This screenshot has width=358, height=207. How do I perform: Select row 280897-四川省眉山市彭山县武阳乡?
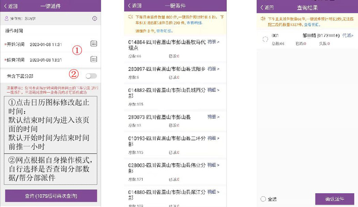175,73
